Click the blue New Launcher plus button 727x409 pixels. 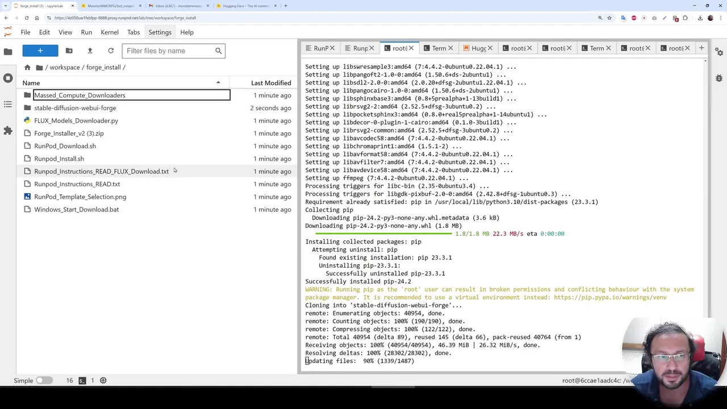point(40,51)
